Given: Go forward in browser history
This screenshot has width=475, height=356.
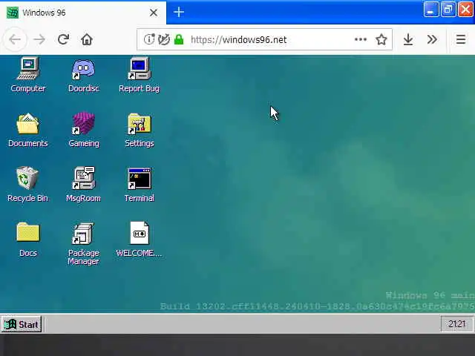Looking at the screenshot, I should tap(39, 39).
